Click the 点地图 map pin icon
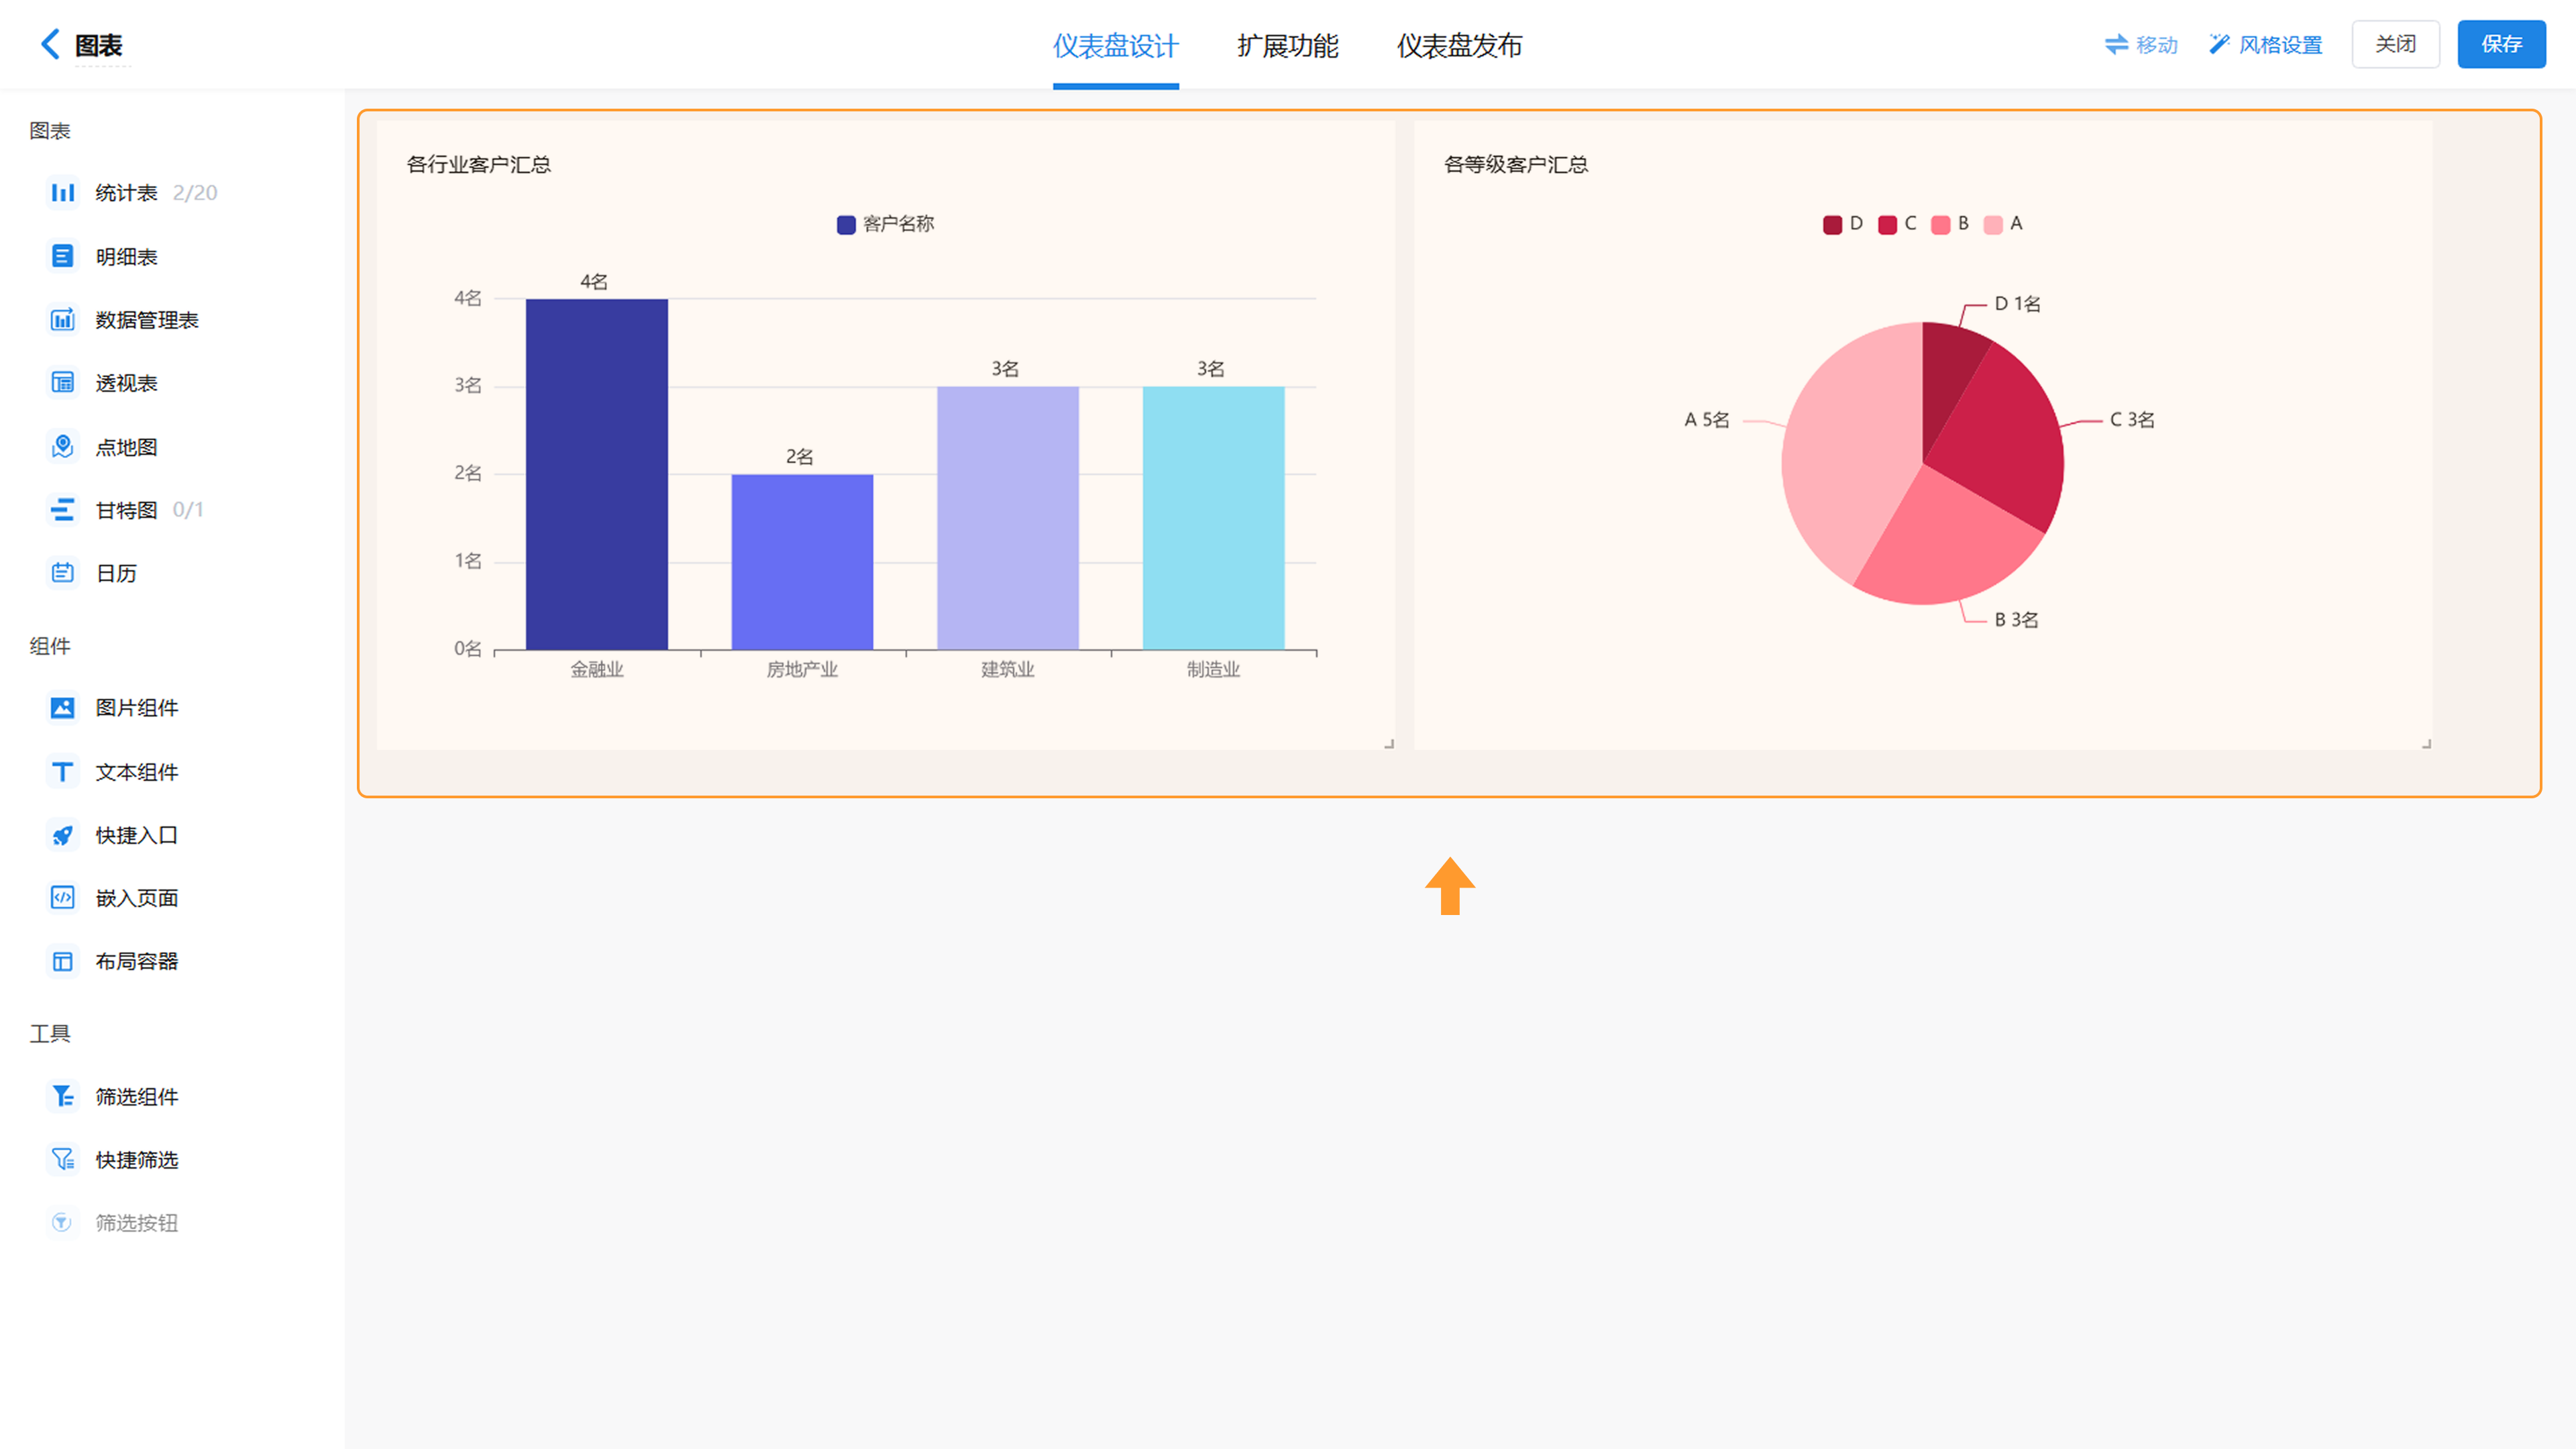 [x=62, y=446]
